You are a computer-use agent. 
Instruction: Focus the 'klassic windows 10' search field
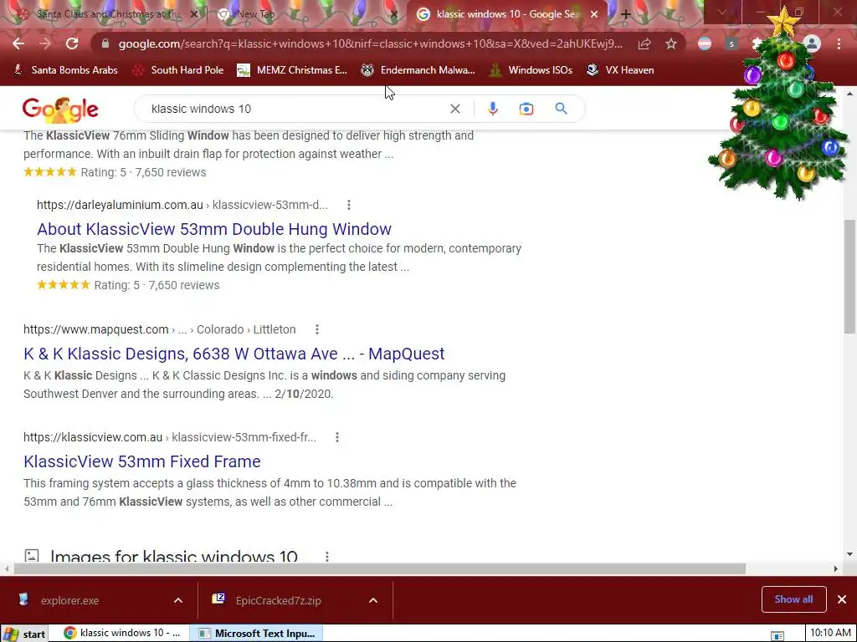pos(295,109)
